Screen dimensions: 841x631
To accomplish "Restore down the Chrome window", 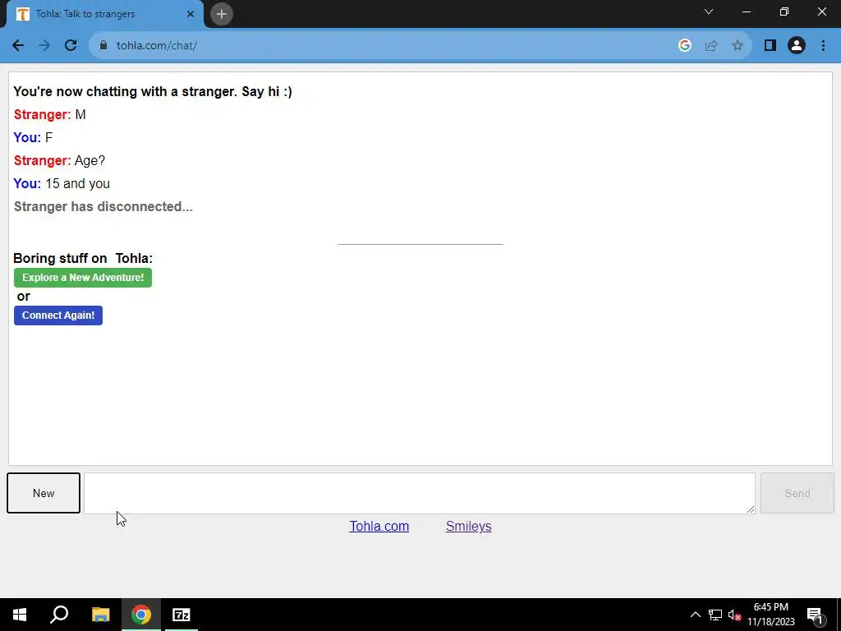I will point(784,12).
